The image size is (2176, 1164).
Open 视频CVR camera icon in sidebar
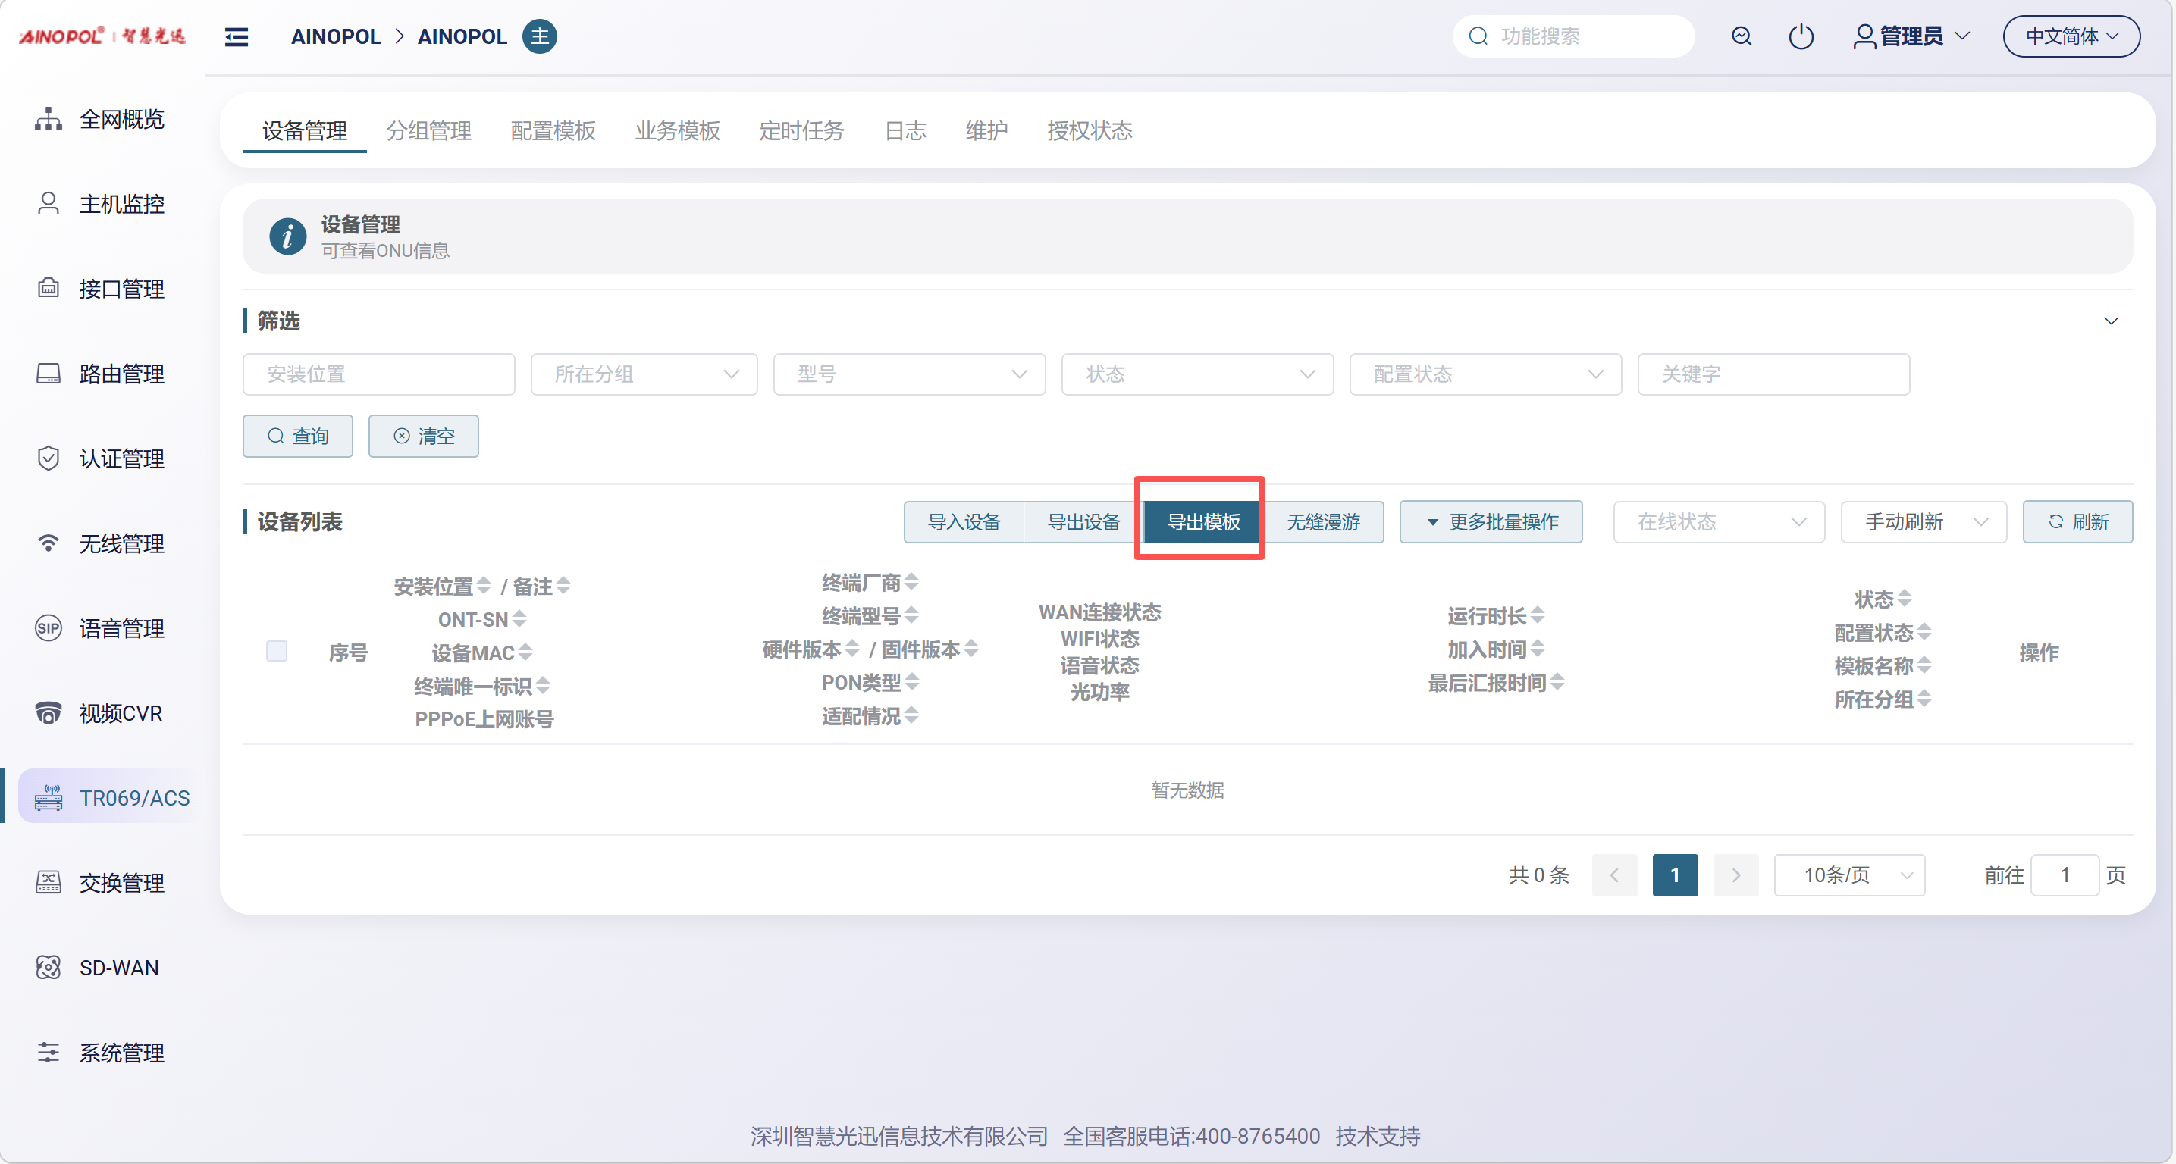coord(49,713)
